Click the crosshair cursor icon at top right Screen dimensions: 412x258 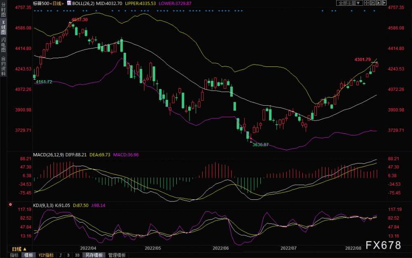(x=367, y=3)
